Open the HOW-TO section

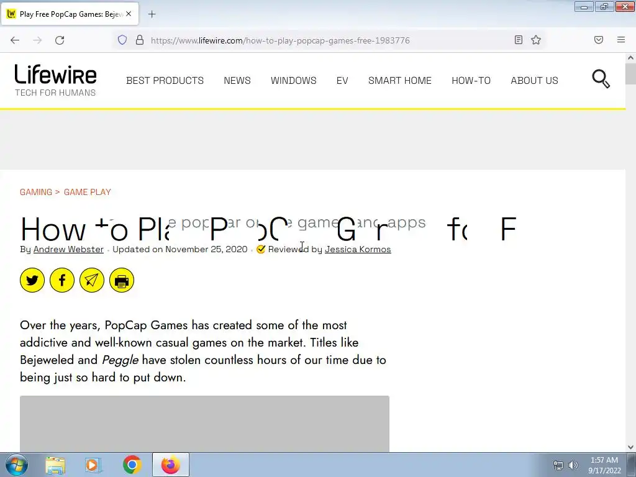coord(471,81)
